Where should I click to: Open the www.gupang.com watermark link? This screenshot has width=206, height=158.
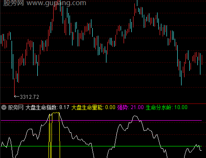(x=57, y=3)
